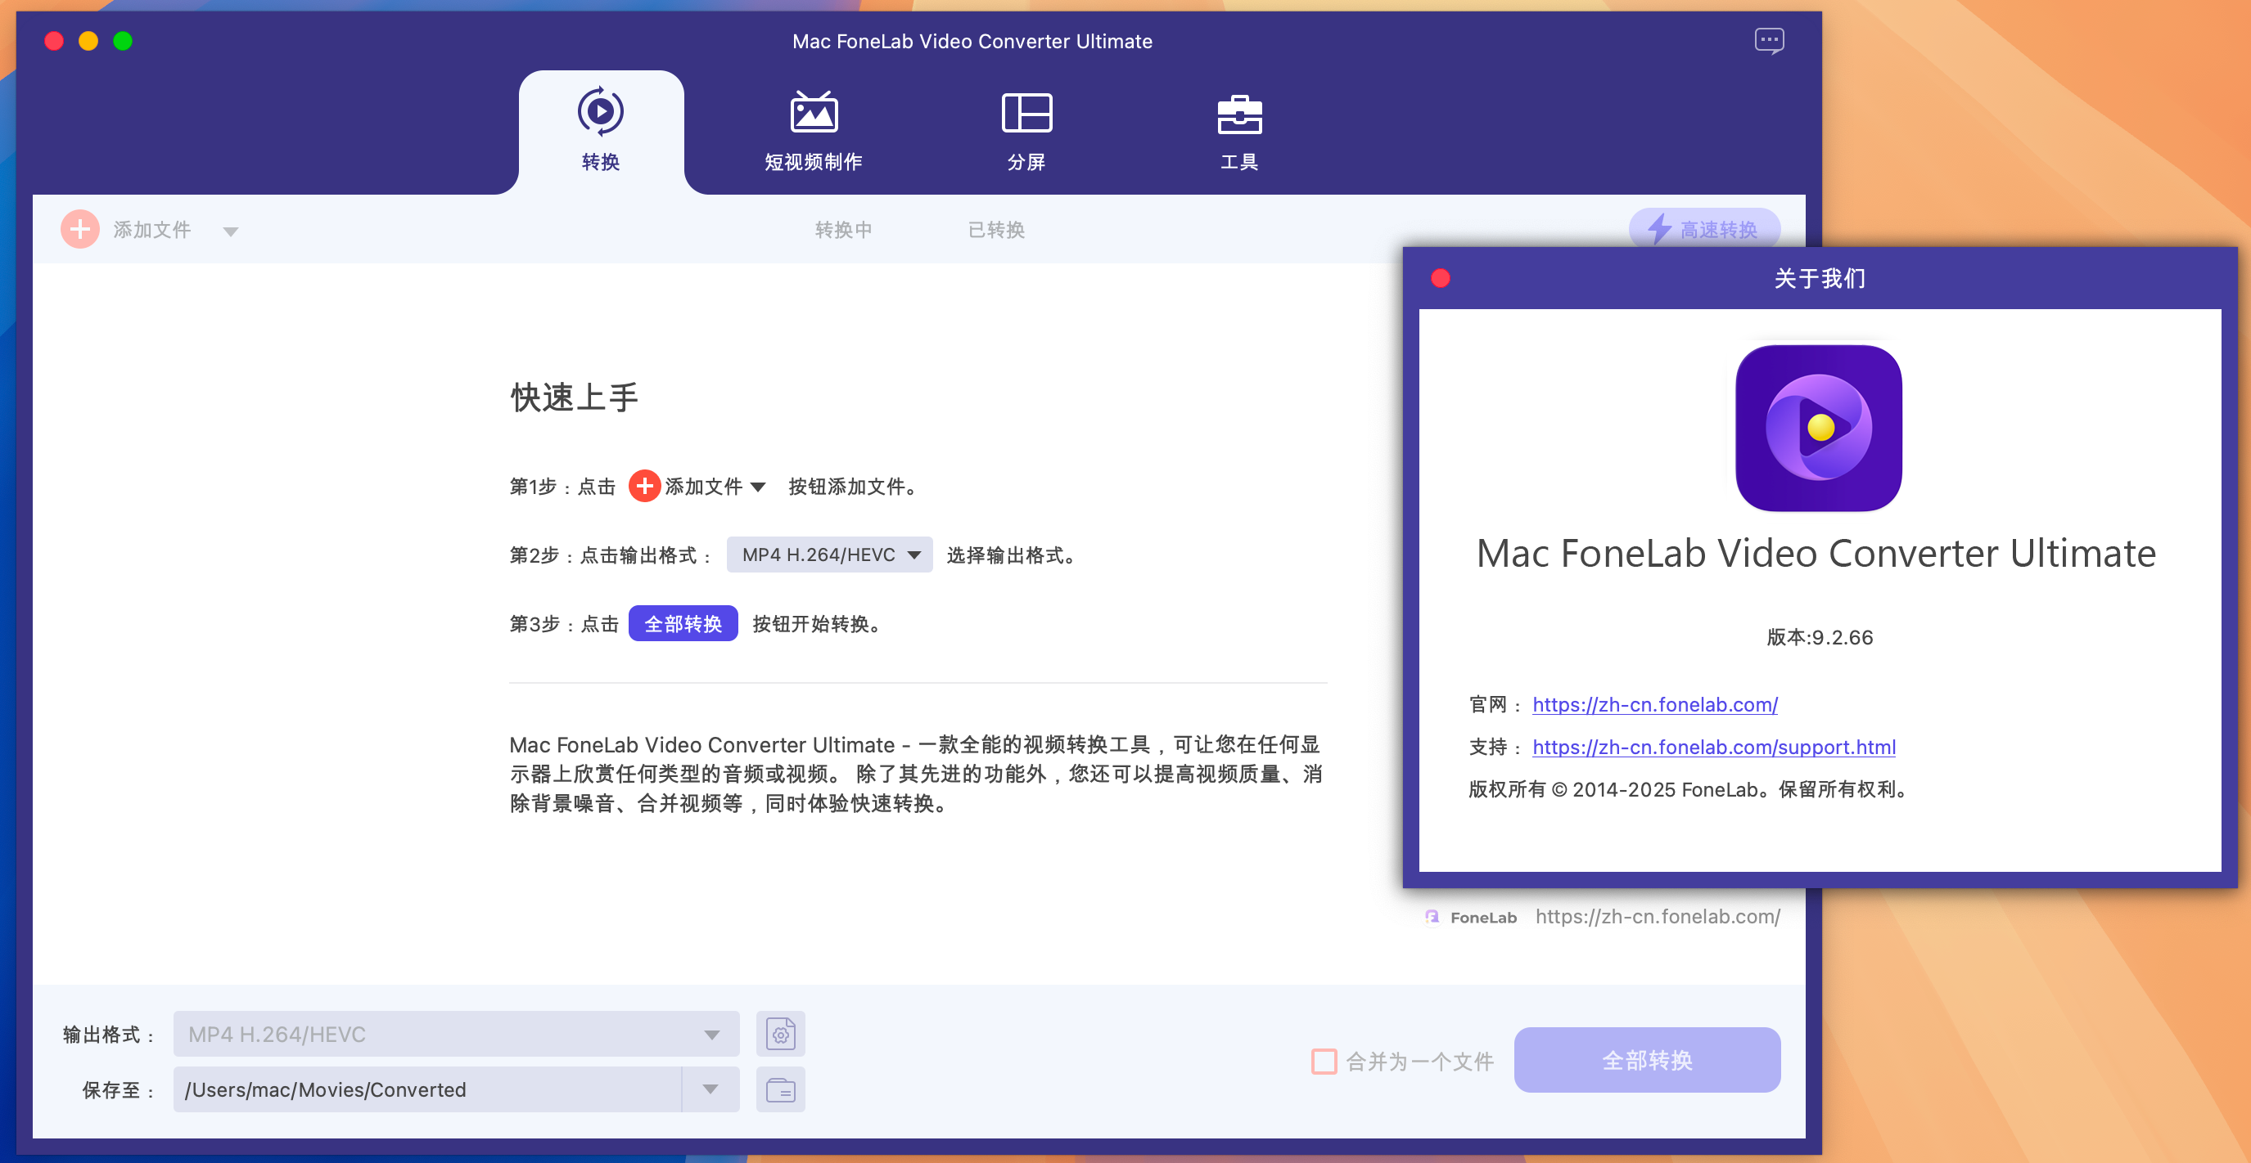Click the 快速上手 heading
2251x1163 pixels.
[574, 397]
